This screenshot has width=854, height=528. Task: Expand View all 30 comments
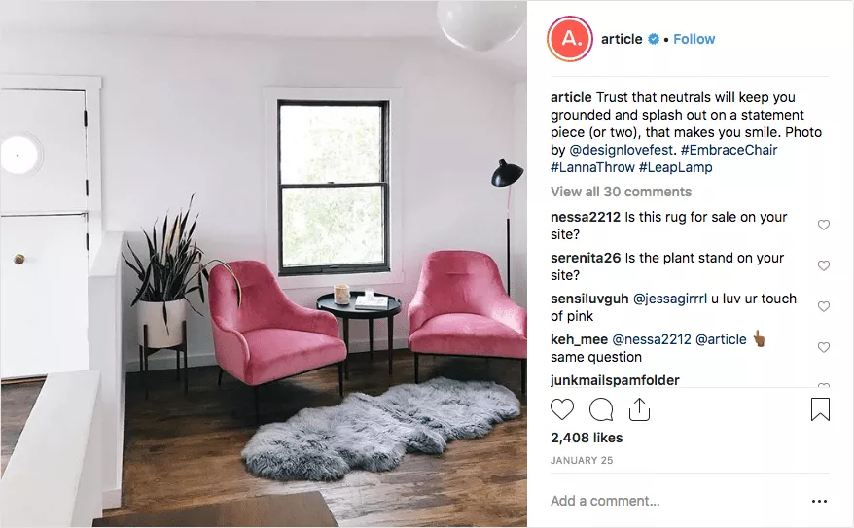tap(621, 192)
